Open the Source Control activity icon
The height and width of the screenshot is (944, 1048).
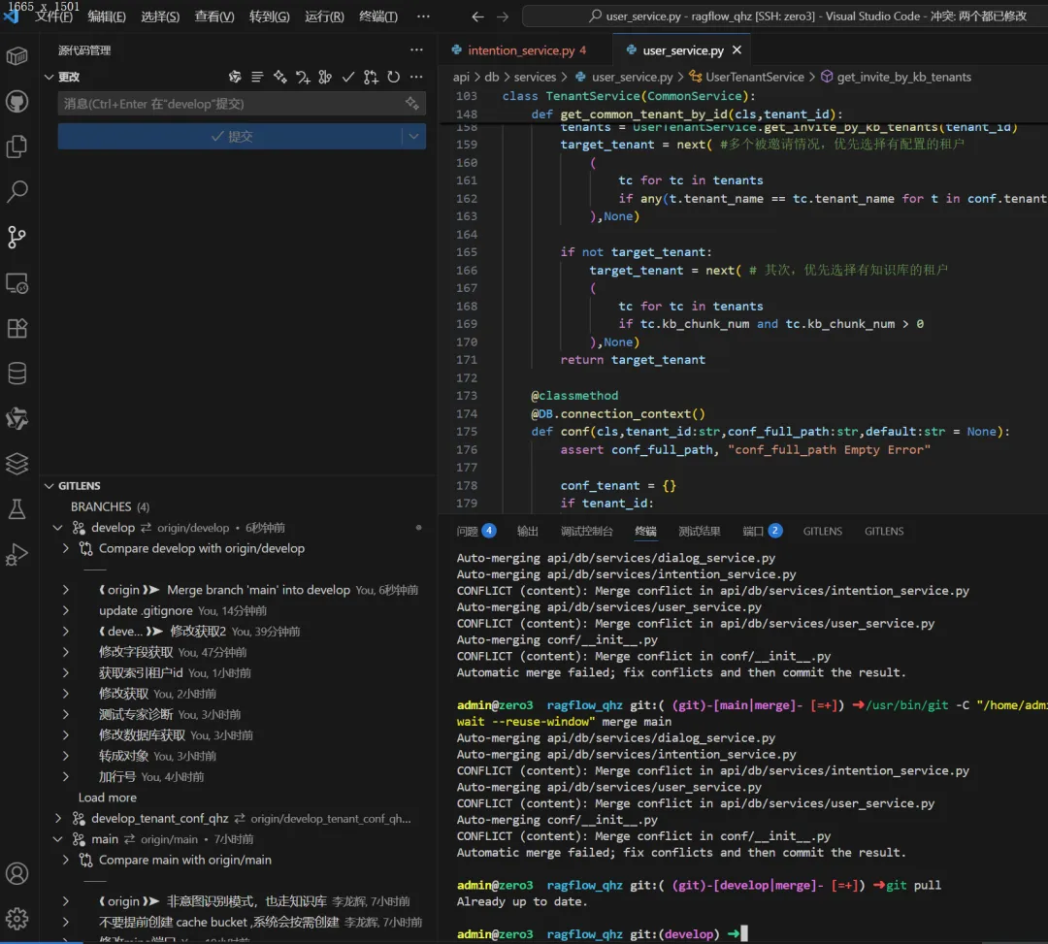click(x=16, y=237)
